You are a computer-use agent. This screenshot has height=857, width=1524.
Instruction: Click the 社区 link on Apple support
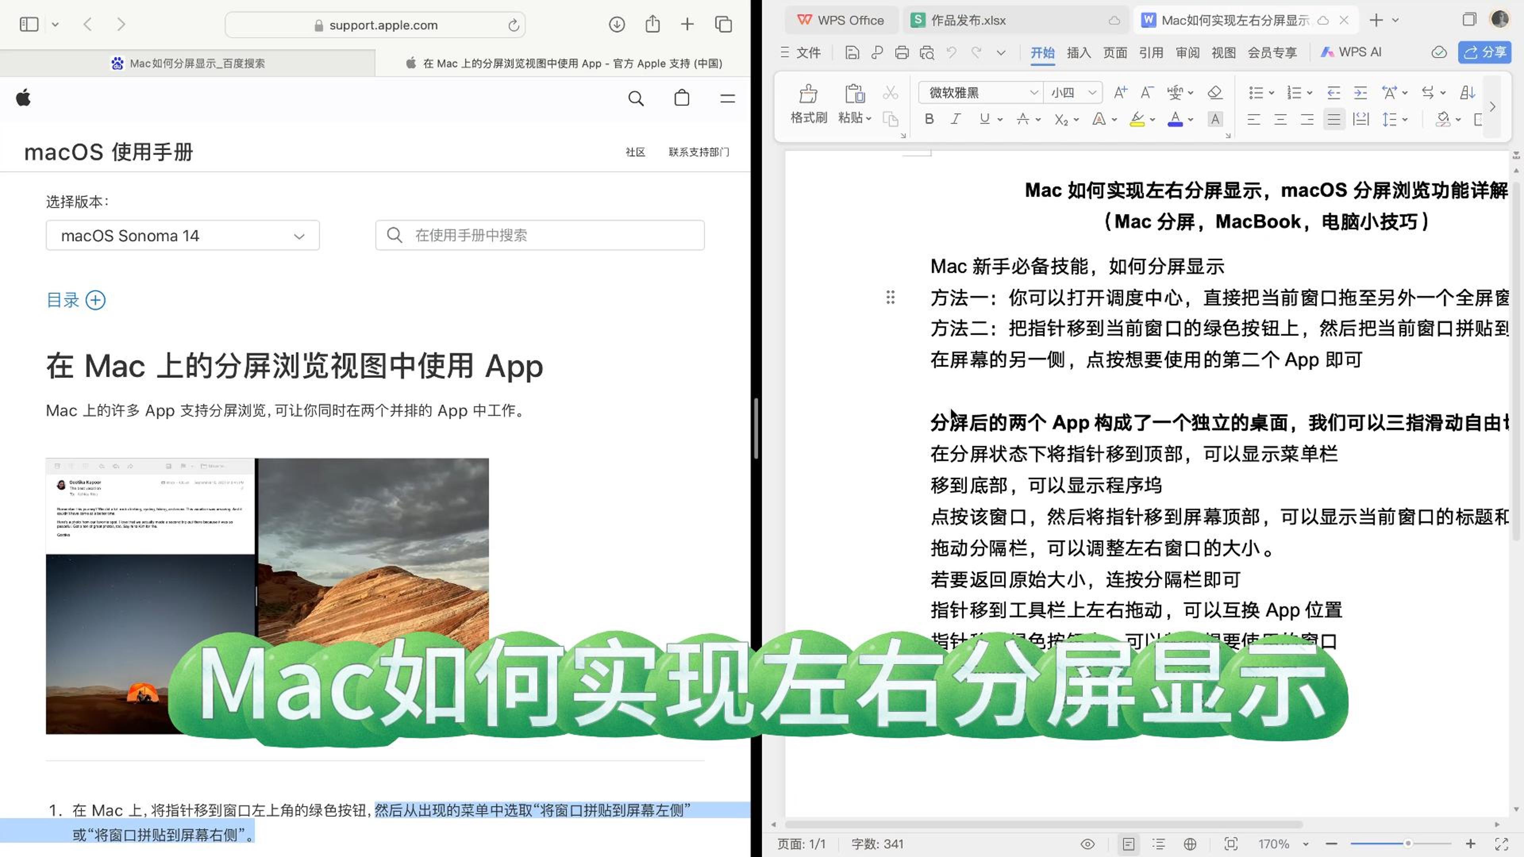coord(635,152)
